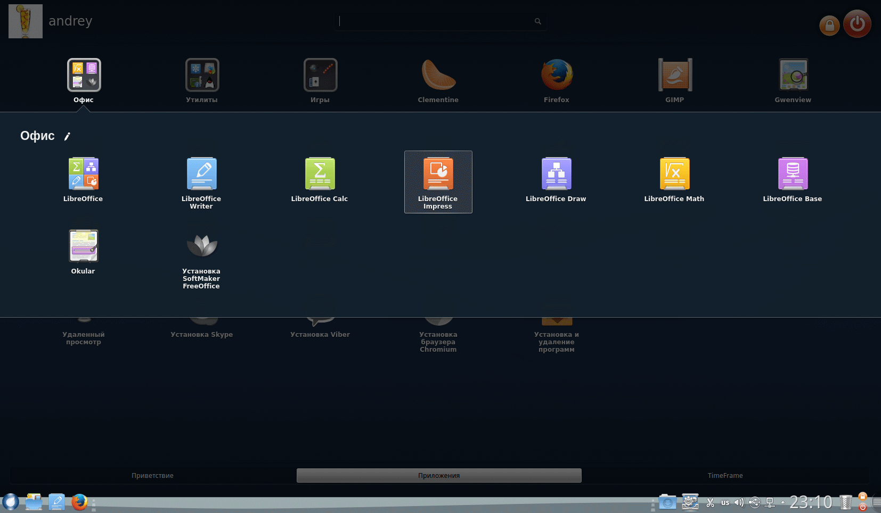The width and height of the screenshot is (881, 513).
Task: Click inside the search input field
Action: pos(440,21)
